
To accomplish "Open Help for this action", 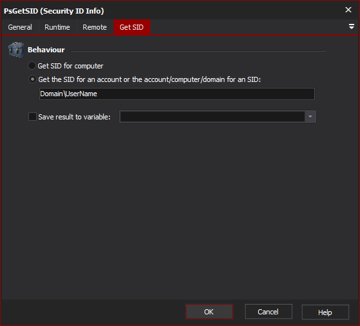I will 325,312.
